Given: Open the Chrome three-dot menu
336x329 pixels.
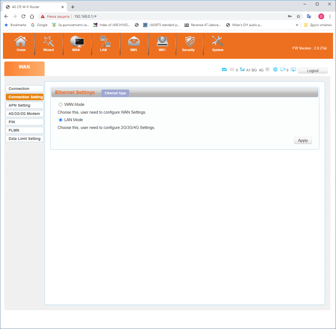Looking at the screenshot, I should pos(330,16).
